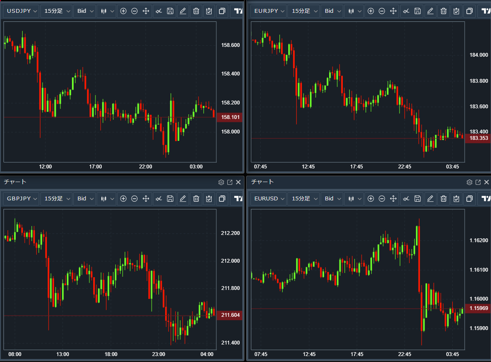Pop out the GBPJPY chart panel

[x=230, y=182]
